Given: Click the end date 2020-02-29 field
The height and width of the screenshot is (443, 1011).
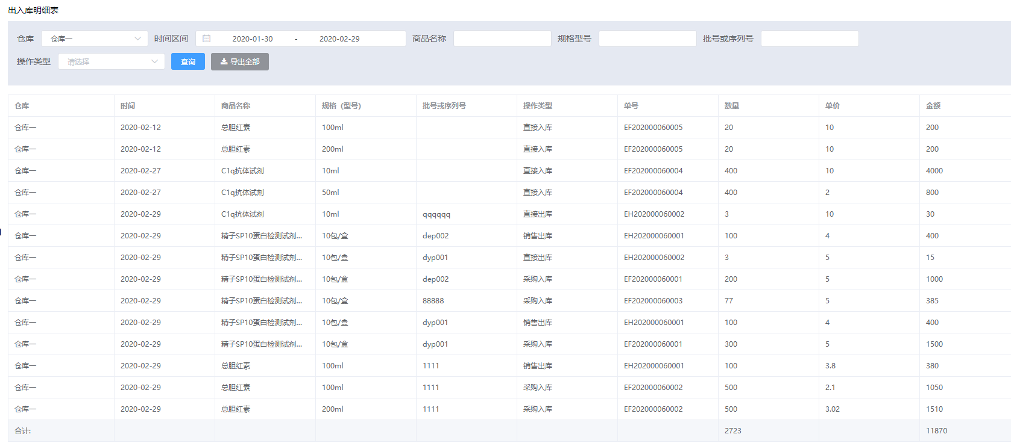Looking at the screenshot, I should pyautogui.click(x=339, y=39).
